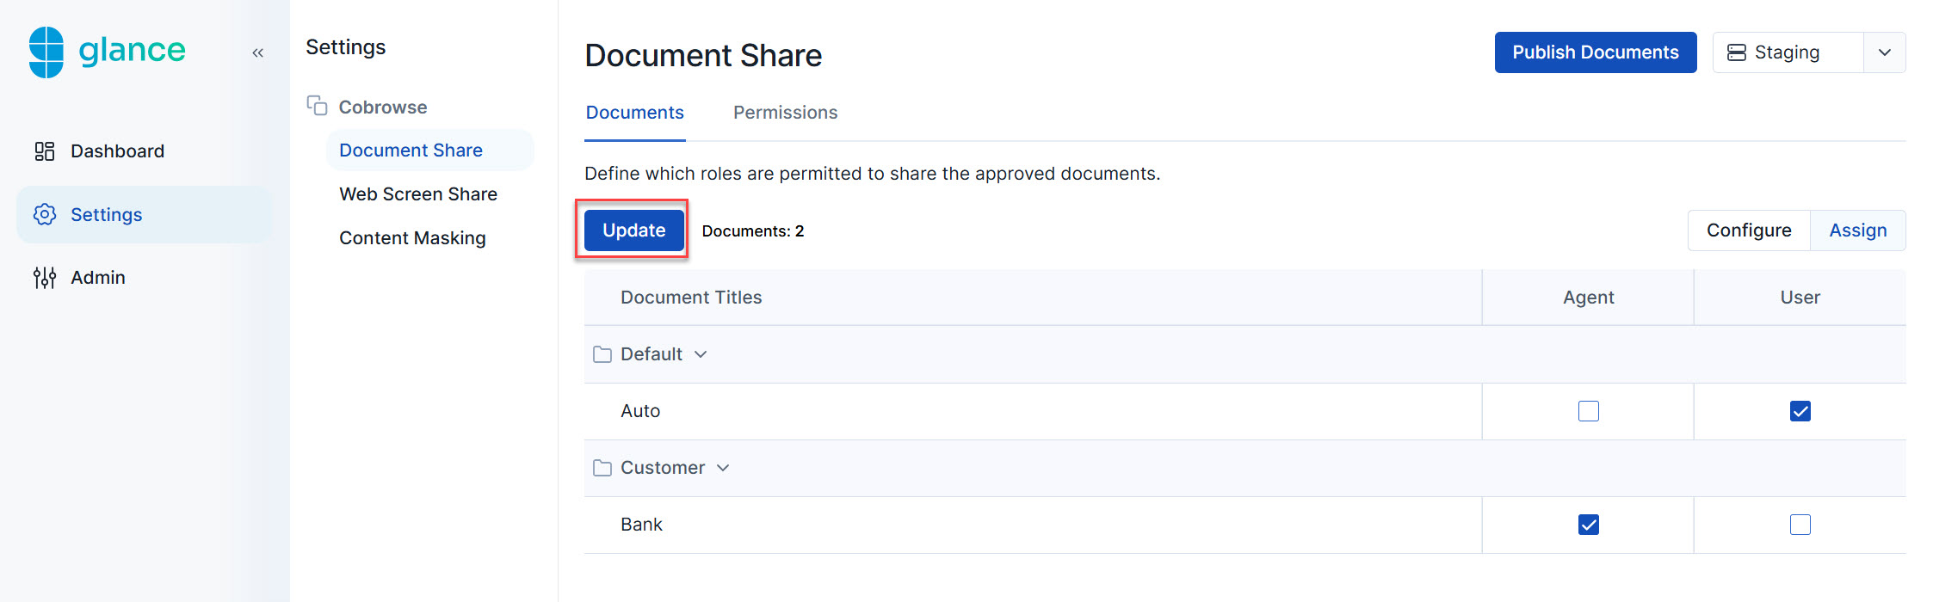Click the Default folder icon
The height and width of the screenshot is (602, 1933).
click(602, 354)
